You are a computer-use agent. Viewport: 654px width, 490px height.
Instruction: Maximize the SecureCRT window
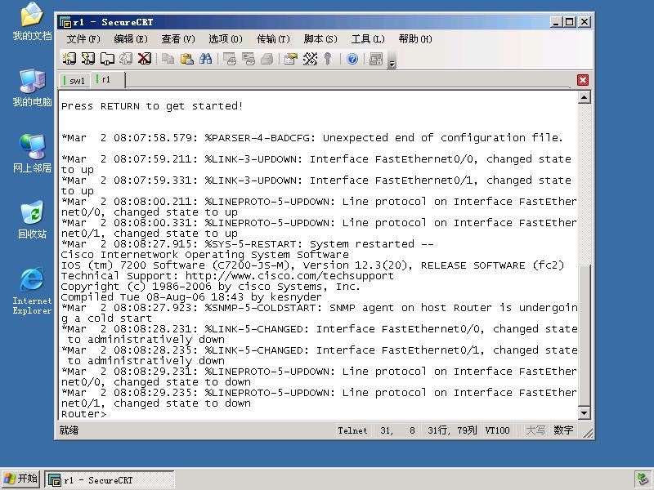[569, 22]
